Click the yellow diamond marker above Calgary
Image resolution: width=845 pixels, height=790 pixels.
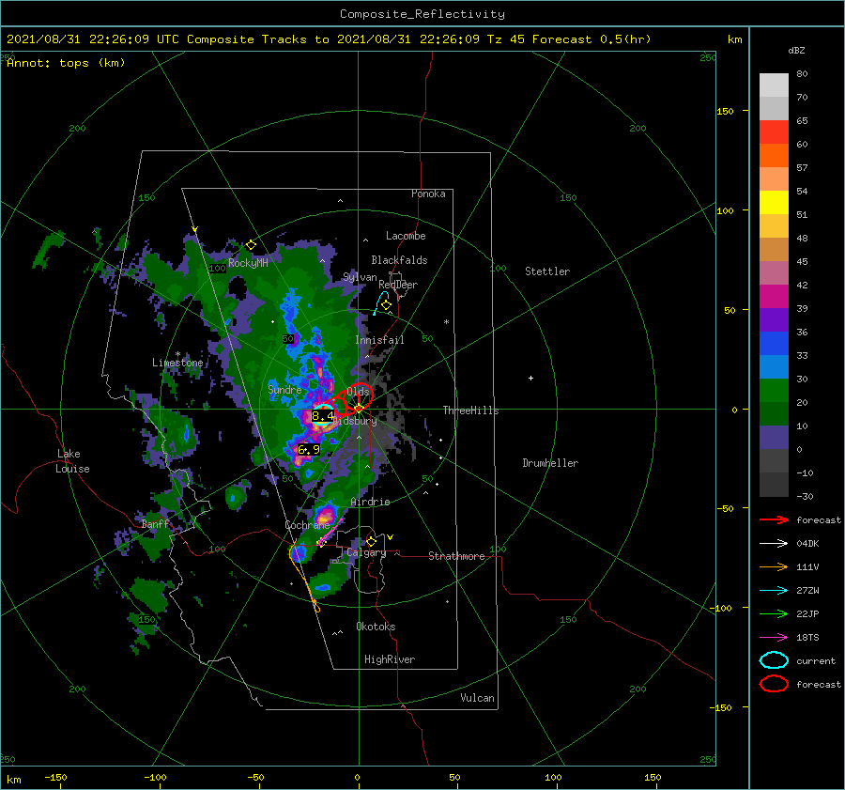click(x=371, y=541)
